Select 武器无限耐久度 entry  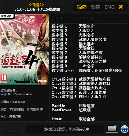pos(93,40)
